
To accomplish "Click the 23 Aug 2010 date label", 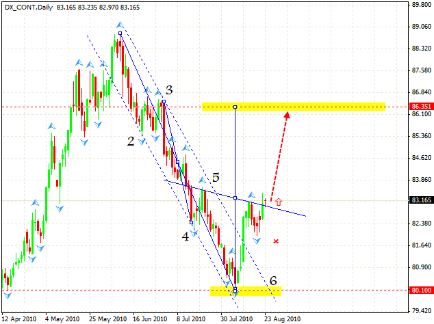I will tap(282, 319).
